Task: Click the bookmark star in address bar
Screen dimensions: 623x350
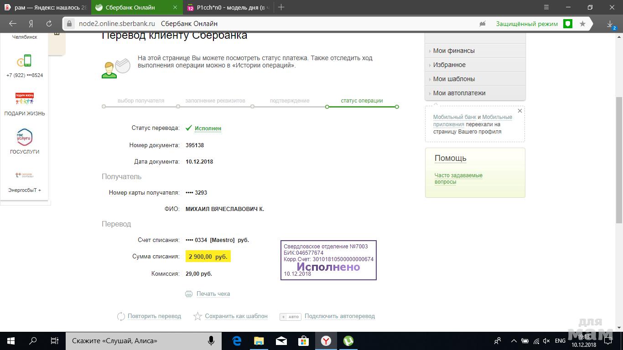Action: [582, 24]
